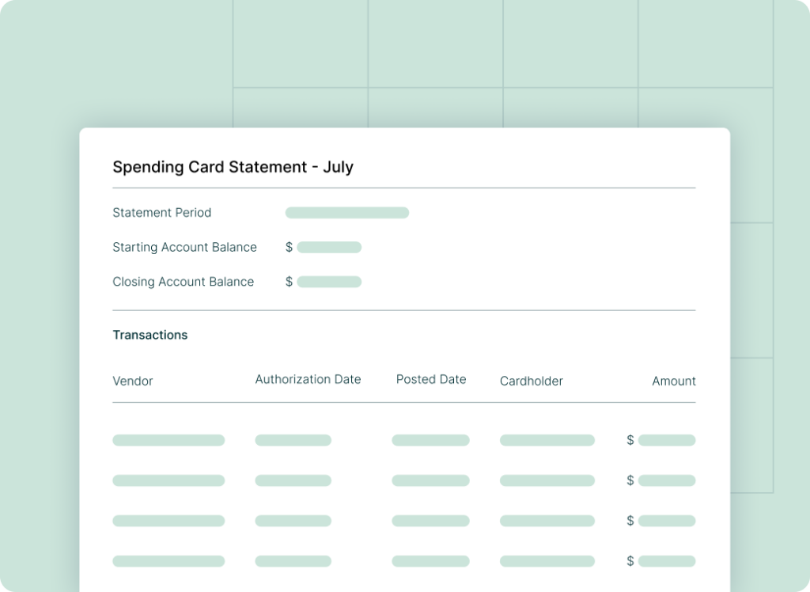This screenshot has height=592, width=810.
Task: Click the Spending Card Statement - July title
Action: pyautogui.click(x=233, y=167)
